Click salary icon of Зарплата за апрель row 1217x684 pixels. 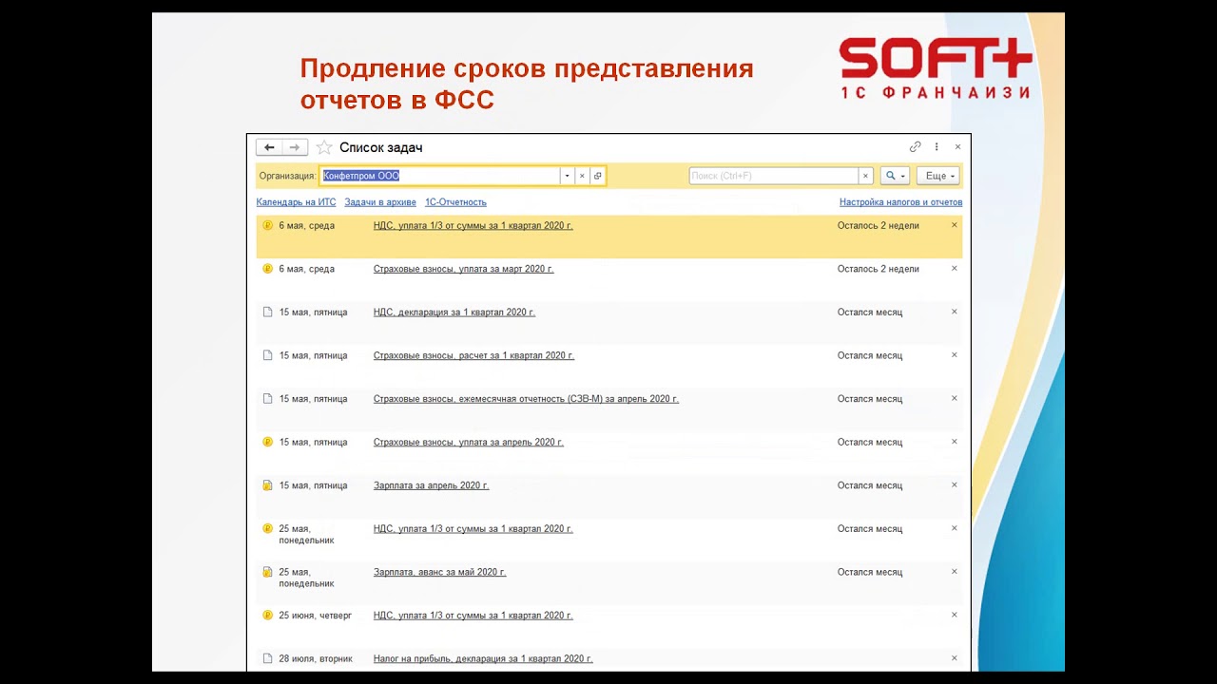267,485
